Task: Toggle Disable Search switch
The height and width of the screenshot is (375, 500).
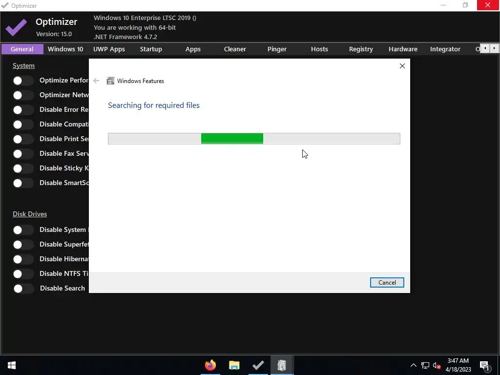Action: [23, 289]
